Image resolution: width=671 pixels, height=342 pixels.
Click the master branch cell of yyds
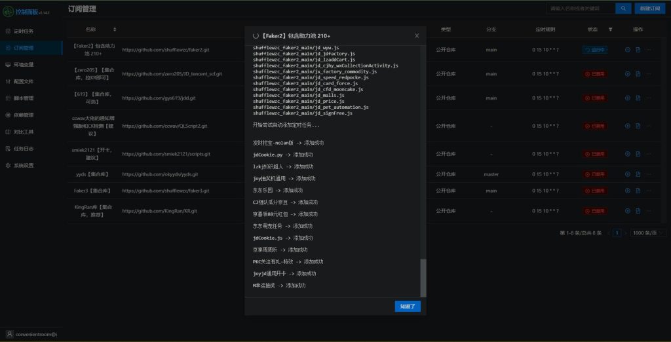491,174
